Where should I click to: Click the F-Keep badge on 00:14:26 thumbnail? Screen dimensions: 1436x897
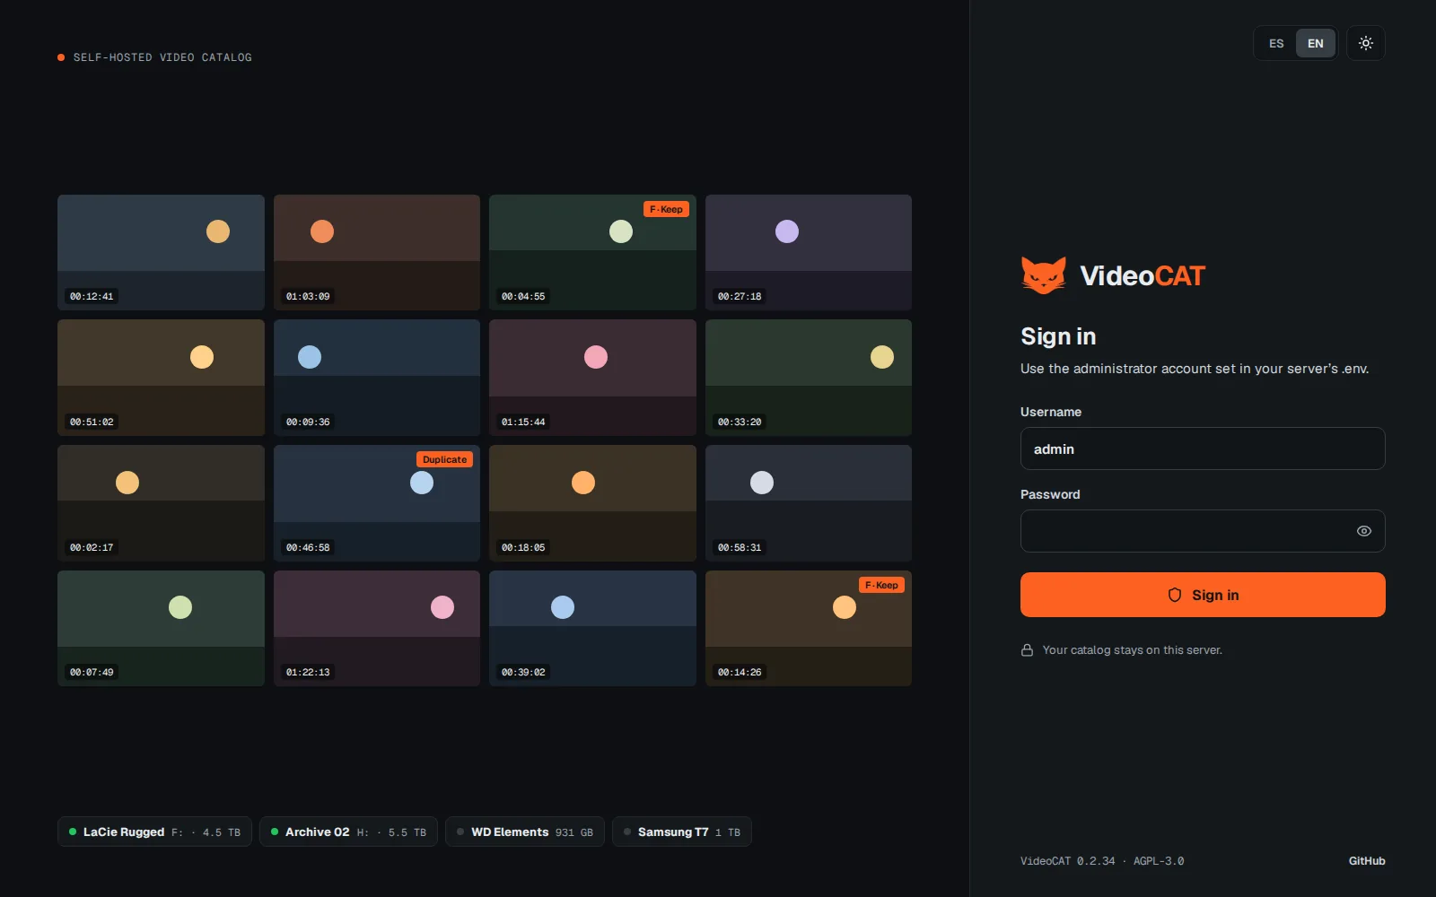[x=881, y=585]
